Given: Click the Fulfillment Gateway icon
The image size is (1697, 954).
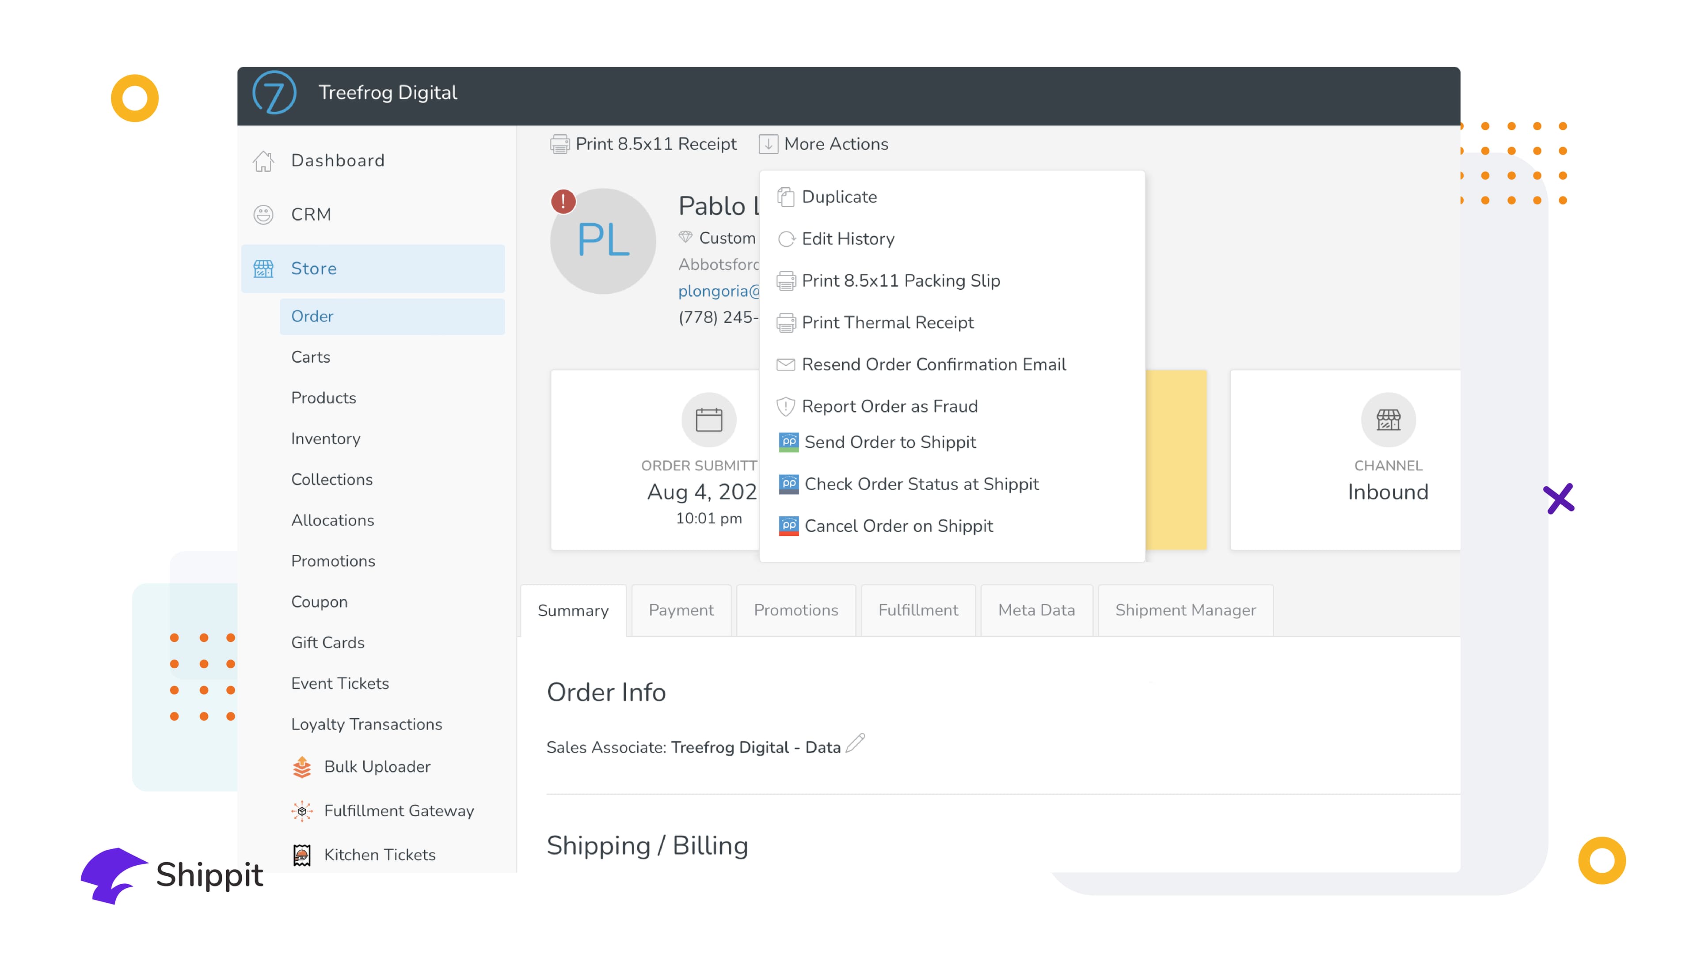Looking at the screenshot, I should coord(302,811).
